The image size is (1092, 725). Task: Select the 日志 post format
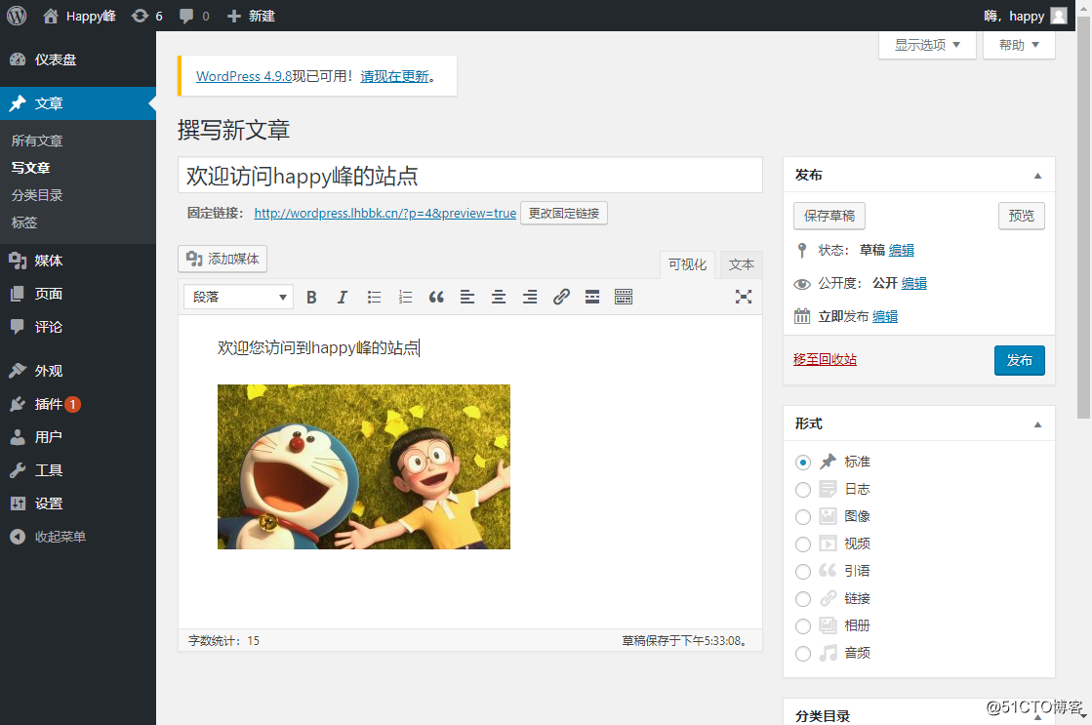click(803, 490)
